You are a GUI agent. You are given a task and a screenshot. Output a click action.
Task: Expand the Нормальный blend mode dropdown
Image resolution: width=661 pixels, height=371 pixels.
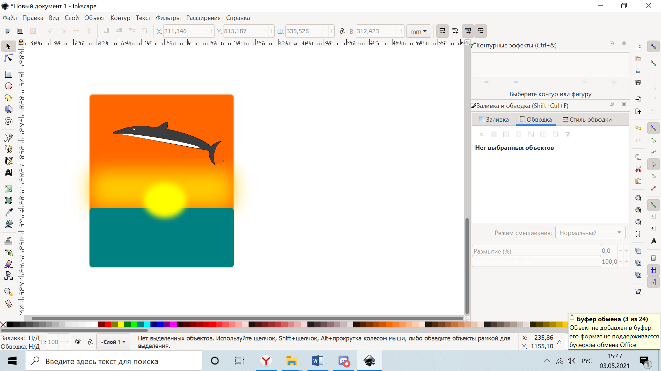tap(590, 233)
